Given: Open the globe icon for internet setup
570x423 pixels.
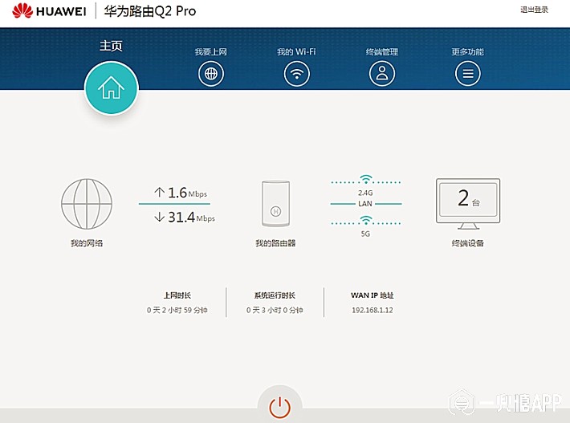Looking at the screenshot, I should [210, 74].
